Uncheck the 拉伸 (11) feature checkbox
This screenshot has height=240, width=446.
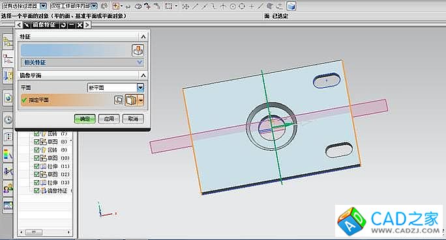pos(37,167)
